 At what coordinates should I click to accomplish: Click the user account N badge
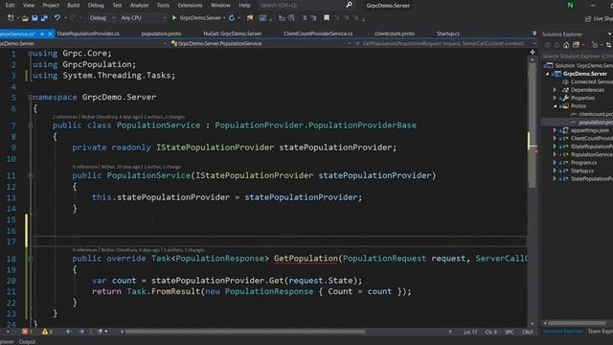(x=571, y=5)
